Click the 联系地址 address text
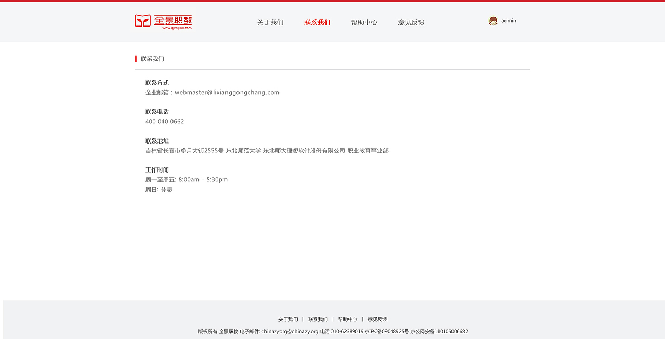 (267, 150)
